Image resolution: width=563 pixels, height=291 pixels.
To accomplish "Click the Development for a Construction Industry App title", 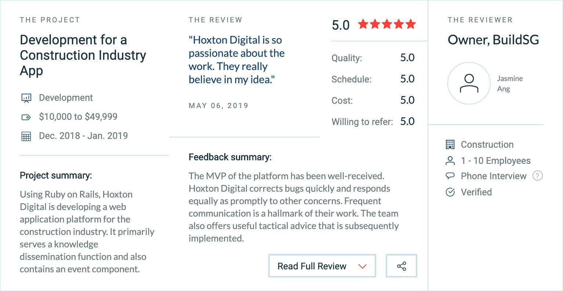I will pyautogui.click(x=83, y=55).
